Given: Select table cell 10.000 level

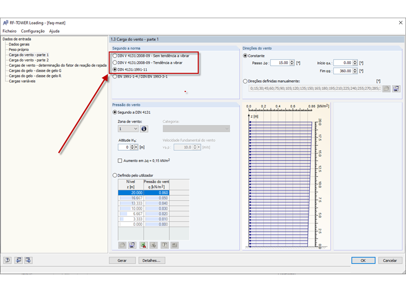Looking at the screenshot, I should (x=131, y=209).
